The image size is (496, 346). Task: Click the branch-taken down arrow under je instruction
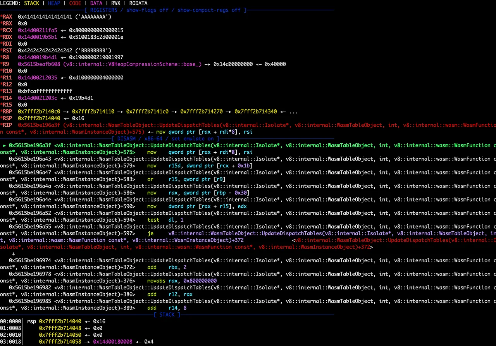14,253
